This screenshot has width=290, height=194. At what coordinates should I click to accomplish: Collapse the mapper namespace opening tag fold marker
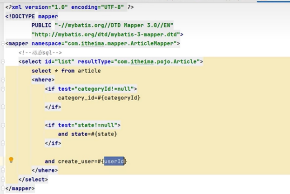(3, 44)
